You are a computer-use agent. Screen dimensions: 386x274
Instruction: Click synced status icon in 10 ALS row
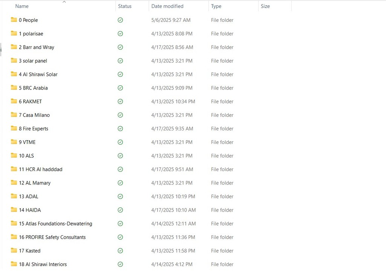[120, 156]
